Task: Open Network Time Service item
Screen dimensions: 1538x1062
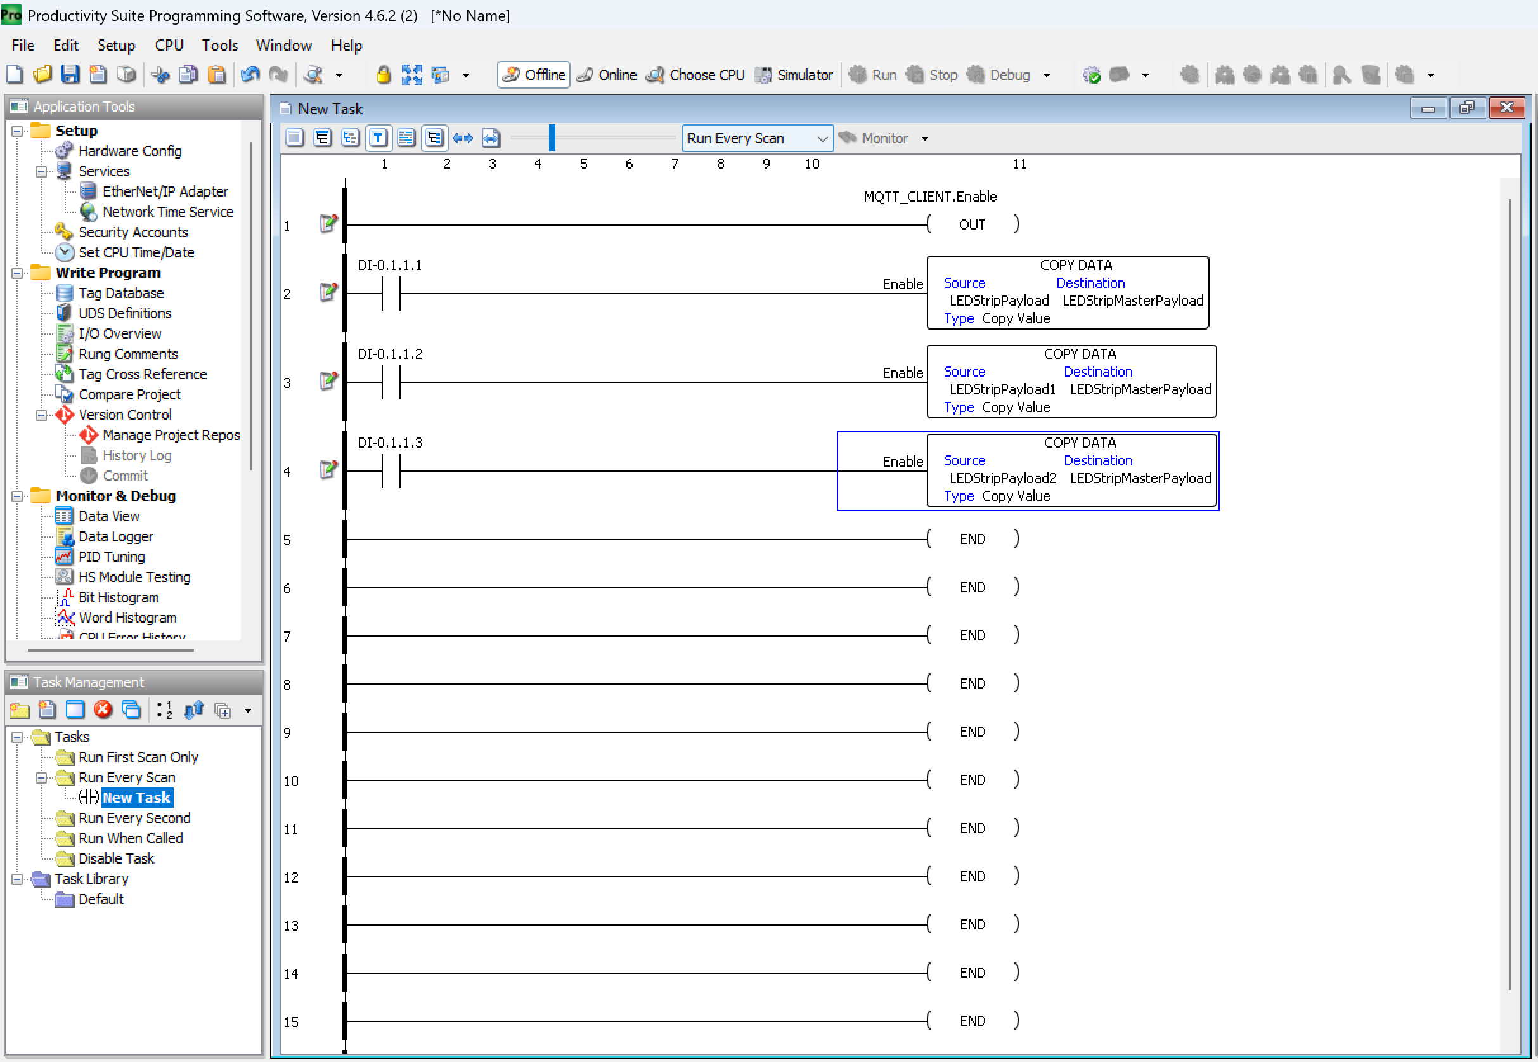Action: point(167,212)
